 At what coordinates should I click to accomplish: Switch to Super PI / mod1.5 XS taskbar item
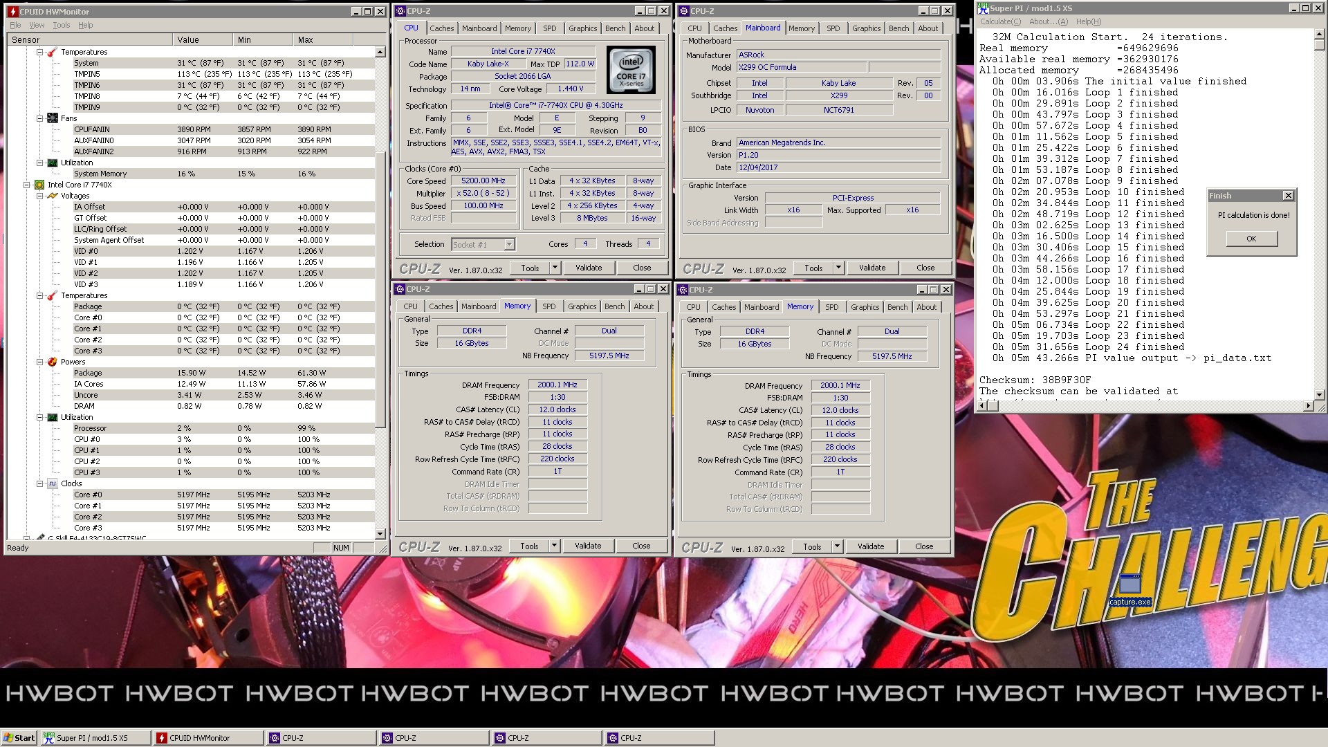[x=95, y=738]
